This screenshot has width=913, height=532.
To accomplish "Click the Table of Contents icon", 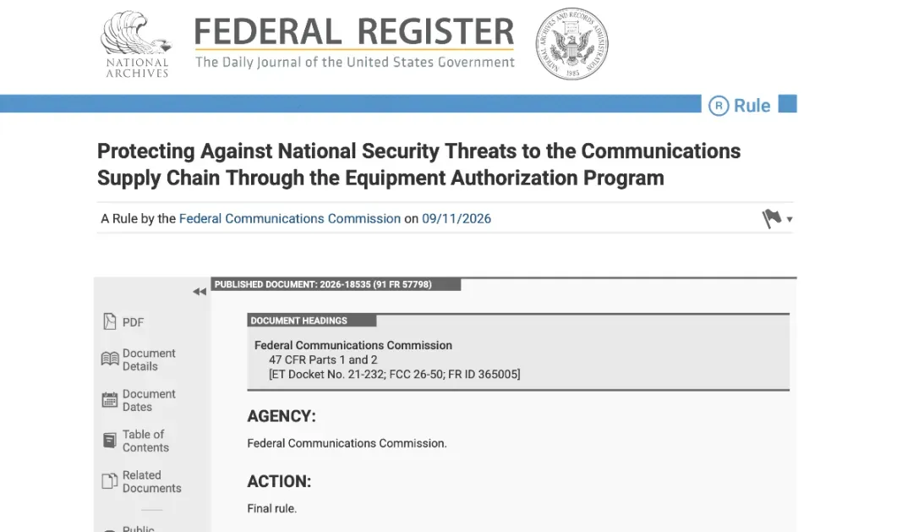I will point(109,441).
